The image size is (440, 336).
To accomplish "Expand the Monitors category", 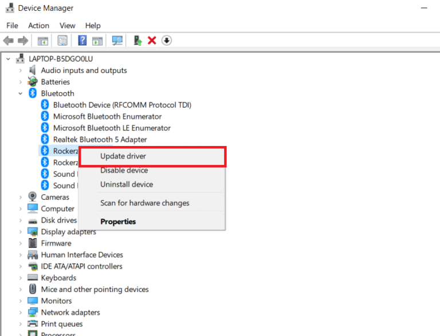I will tap(21, 301).
